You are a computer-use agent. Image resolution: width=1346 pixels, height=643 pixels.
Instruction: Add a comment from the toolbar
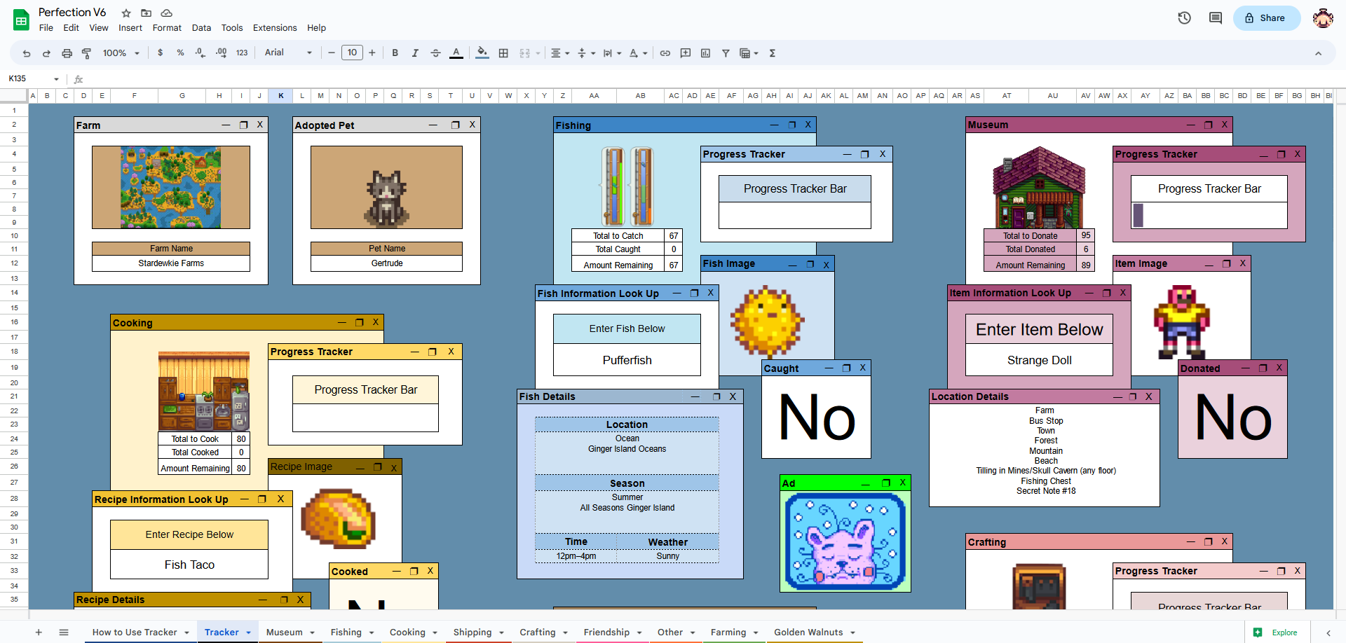pos(686,53)
